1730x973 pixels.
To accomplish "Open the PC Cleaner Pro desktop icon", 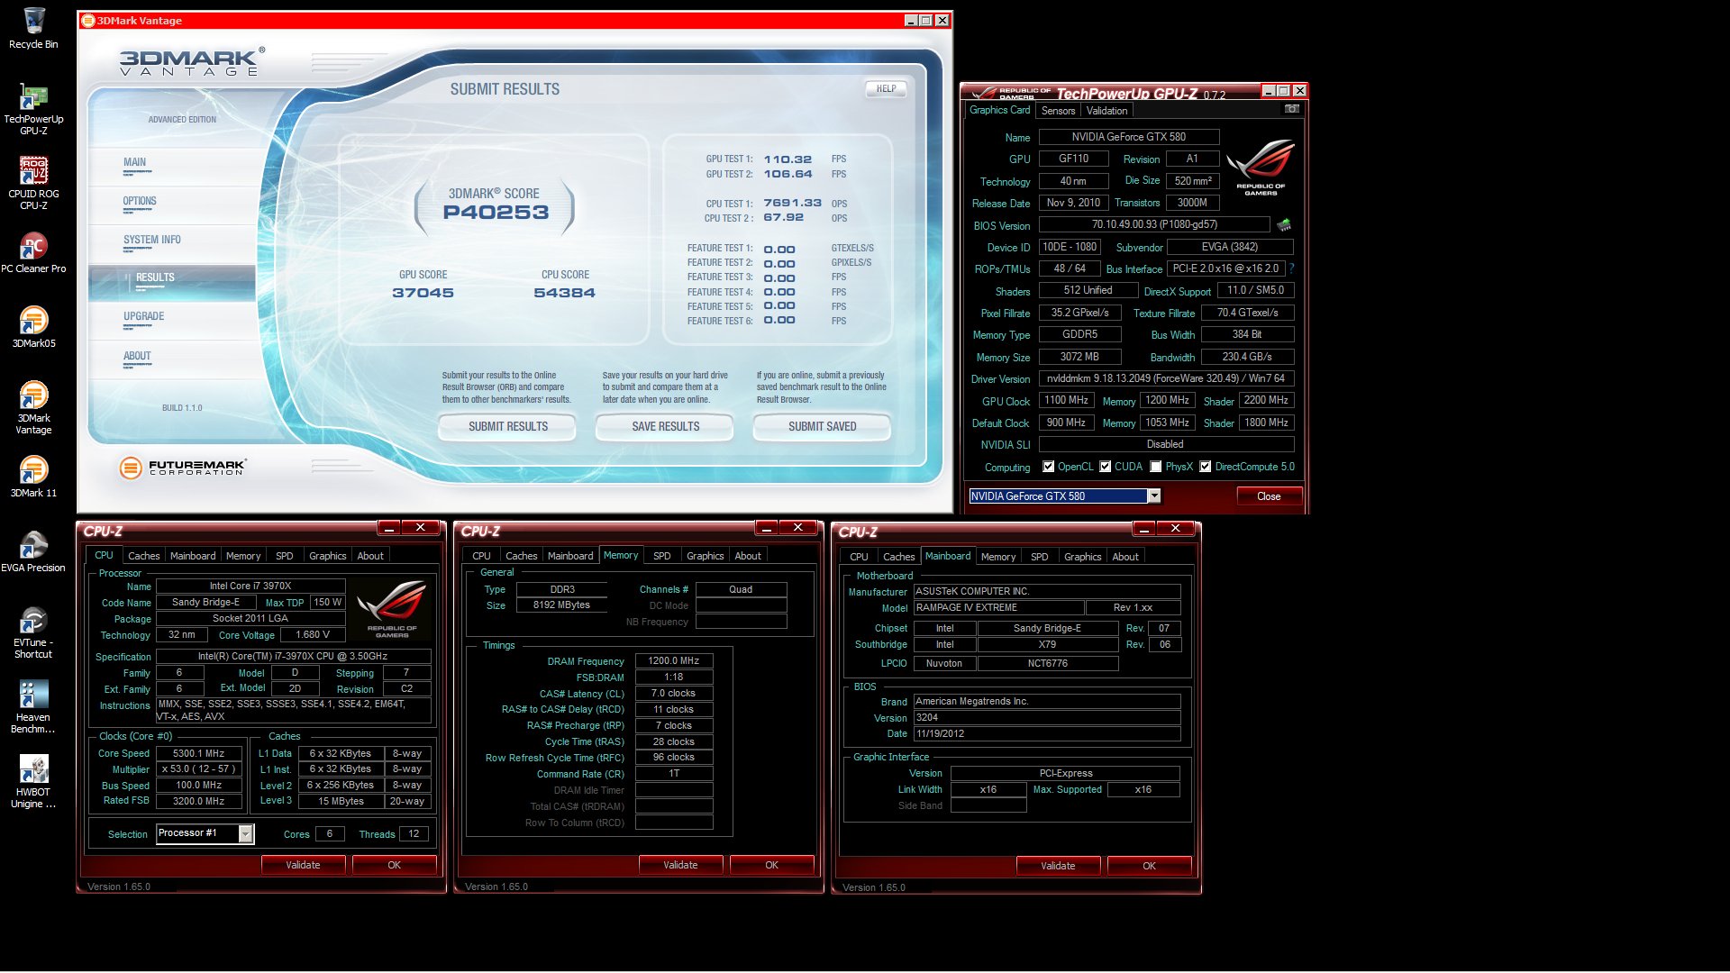I will coord(33,253).
